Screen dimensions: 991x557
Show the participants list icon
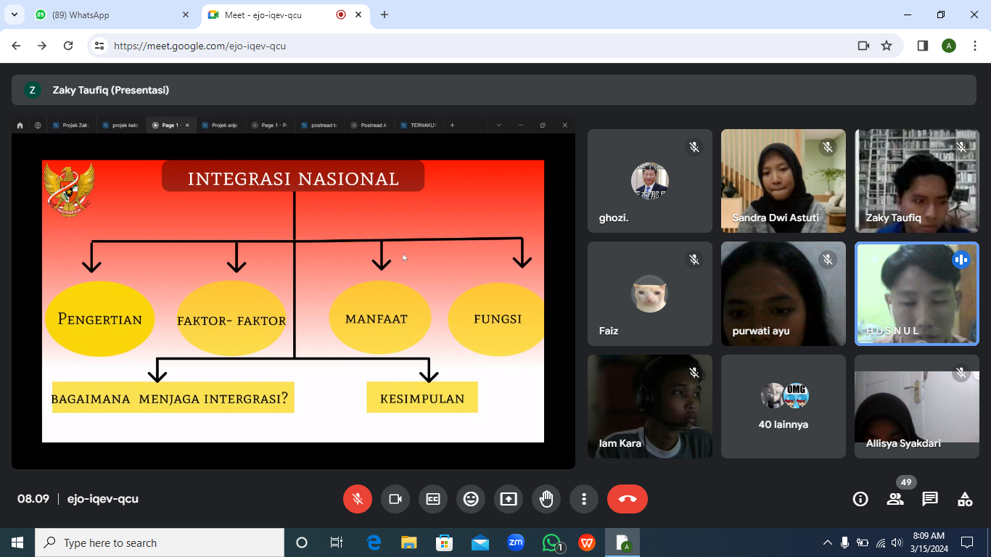tap(895, 499)
